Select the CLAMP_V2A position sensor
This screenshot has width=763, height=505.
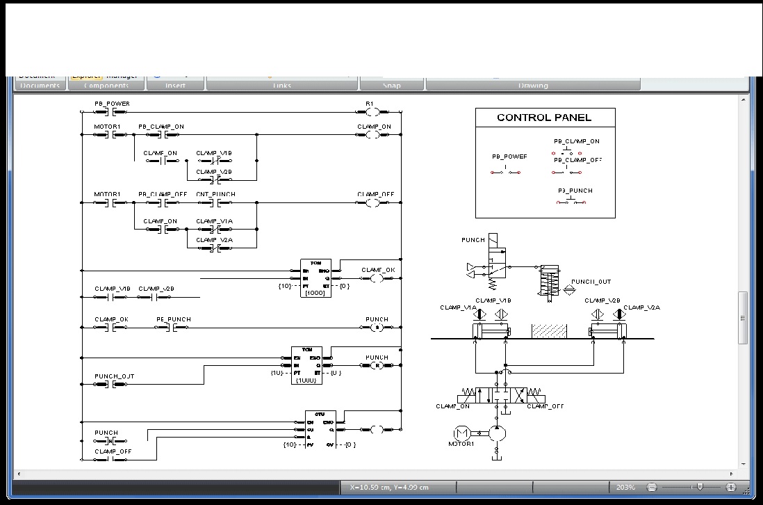tap(619, 314)
